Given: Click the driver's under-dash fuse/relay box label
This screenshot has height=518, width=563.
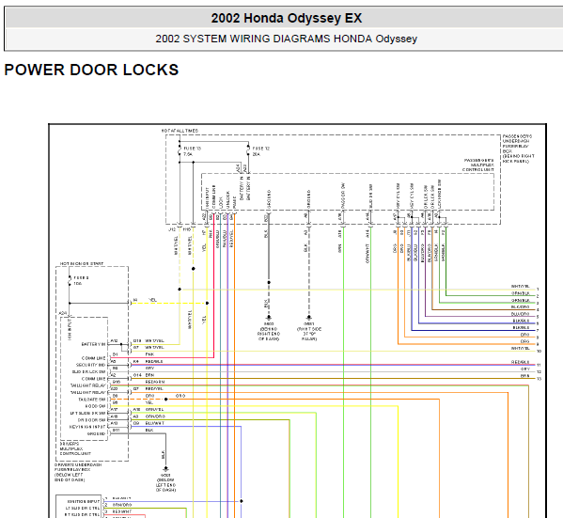Looking at the screenshot, I should click(78, 472).
